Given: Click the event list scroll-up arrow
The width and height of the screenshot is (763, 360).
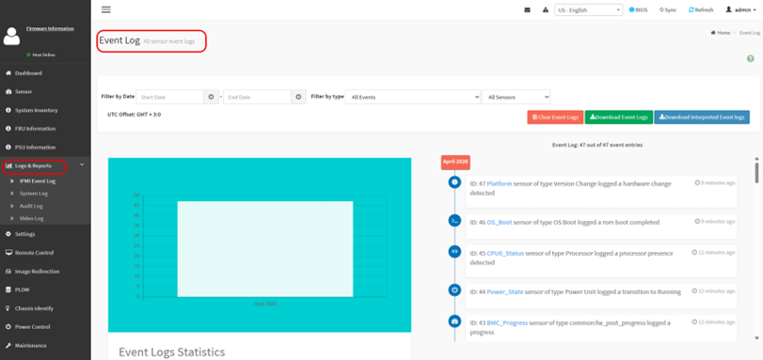Looking at the screenshot, I should (x=756, y=158).
